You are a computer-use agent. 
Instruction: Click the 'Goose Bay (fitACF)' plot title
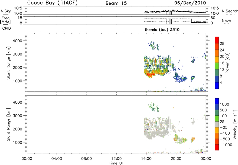click(x=52, y=3)
